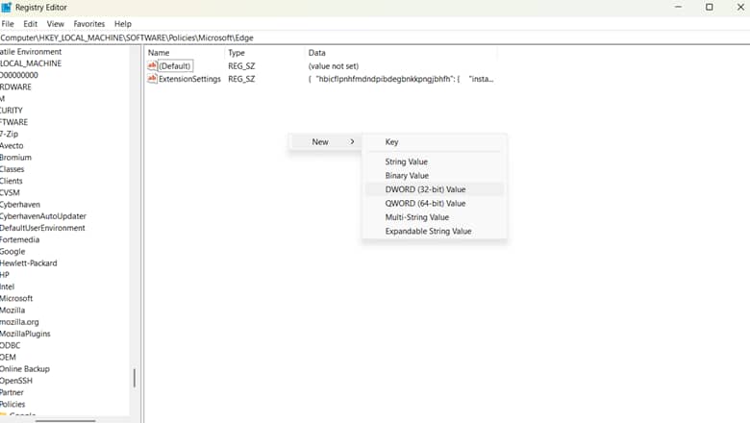
Task: Select the CVSM key in tree
Action: (x=10, y=192)
